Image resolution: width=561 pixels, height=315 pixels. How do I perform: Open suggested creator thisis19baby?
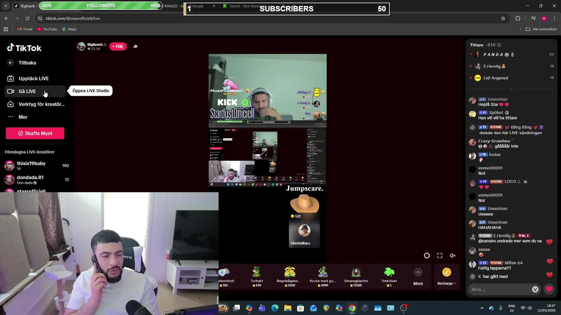[37, 165]
